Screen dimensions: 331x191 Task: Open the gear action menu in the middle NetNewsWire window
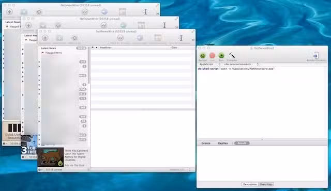coord(23,157)
